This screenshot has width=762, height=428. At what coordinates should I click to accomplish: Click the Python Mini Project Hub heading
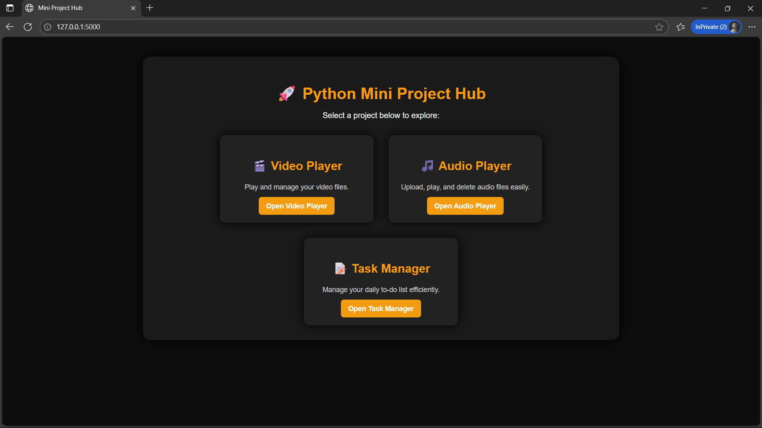tap(394, 94)
